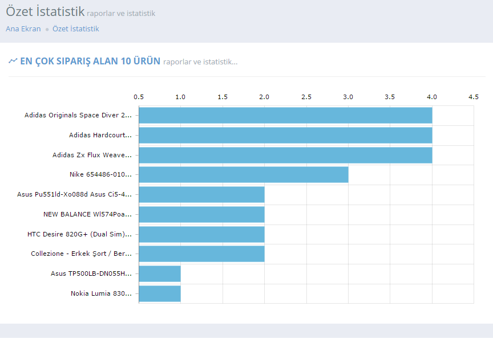Click the 4.5 value on the top axis
This screenshot has height=343, width=493.
point(474,97)
